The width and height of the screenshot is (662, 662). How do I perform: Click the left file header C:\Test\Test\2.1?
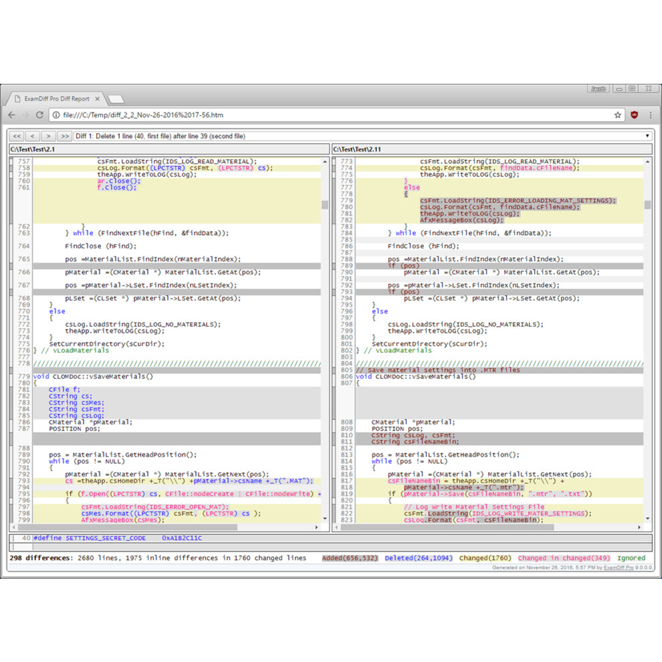pyautogui.click(x=169, y=149)
